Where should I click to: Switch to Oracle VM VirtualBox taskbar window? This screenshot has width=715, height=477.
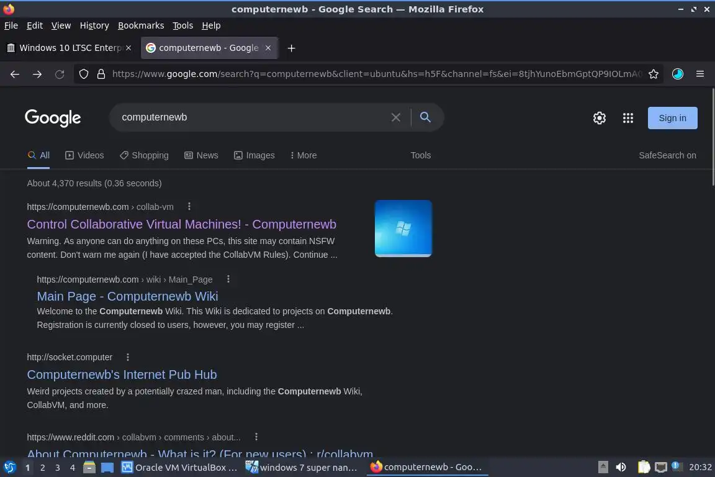[x=179, y=468]
